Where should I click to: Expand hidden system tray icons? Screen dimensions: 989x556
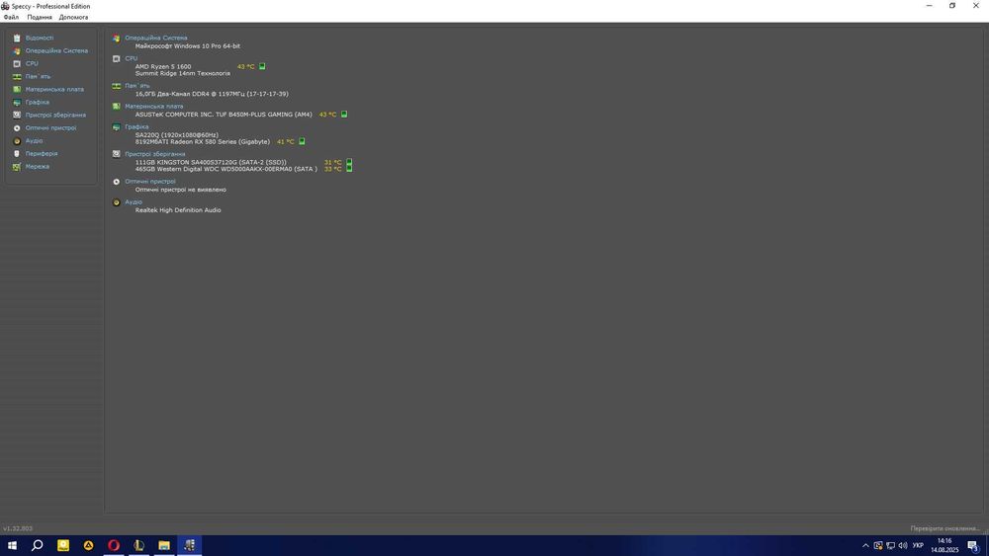(865, 545)
